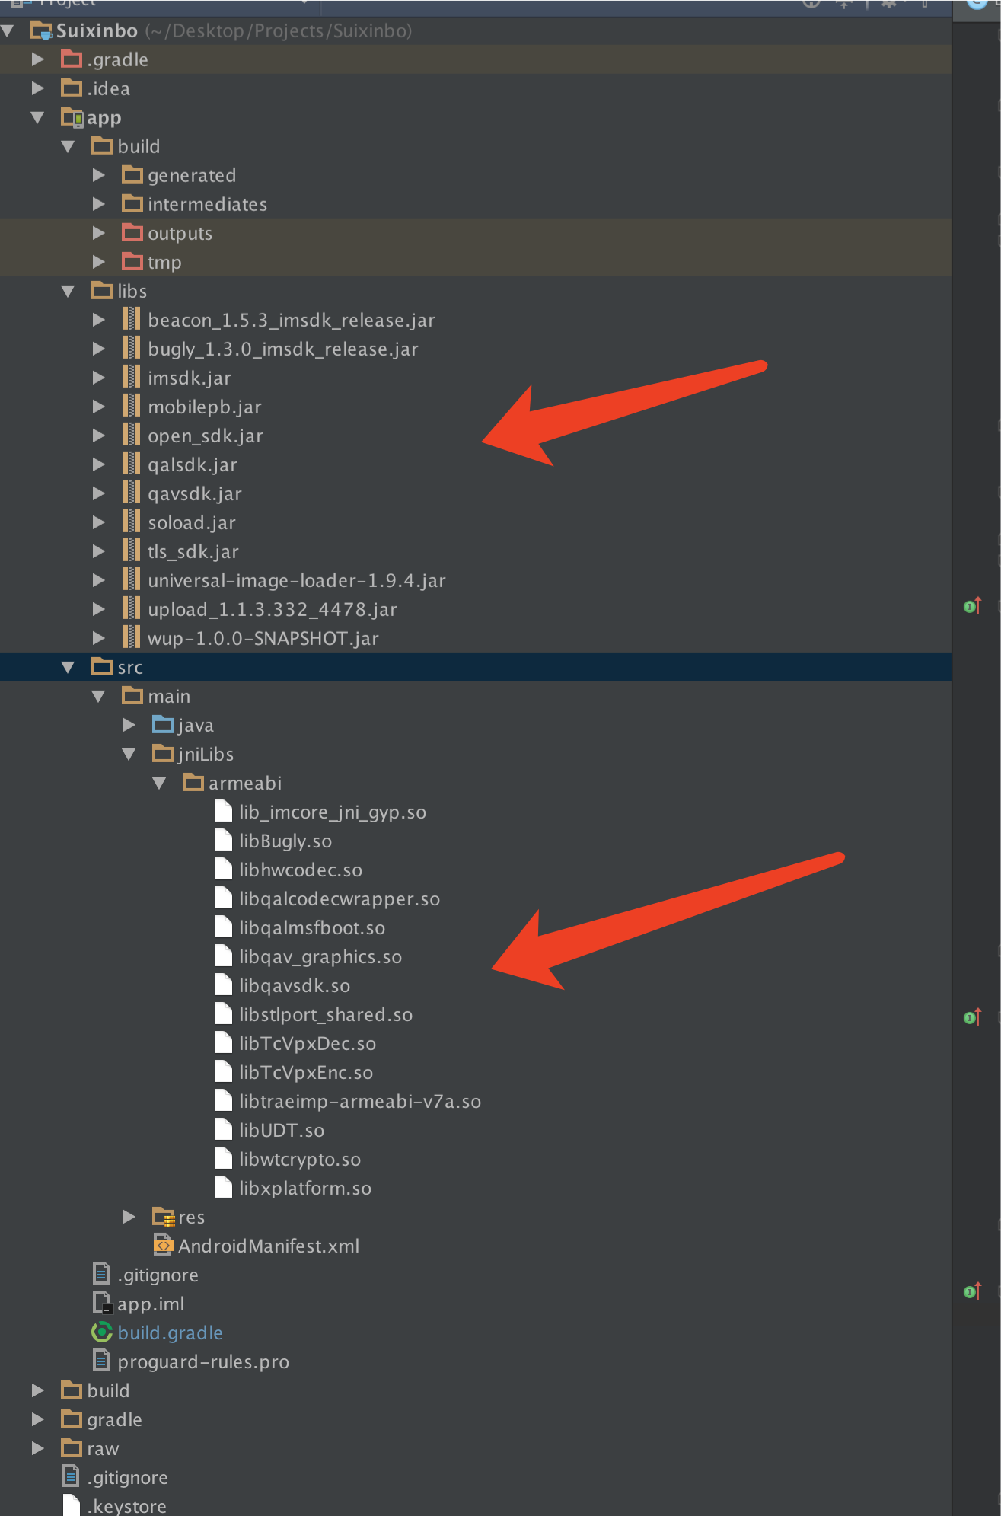
Task: Collapse the jniLibs folder
Action: 129,755
